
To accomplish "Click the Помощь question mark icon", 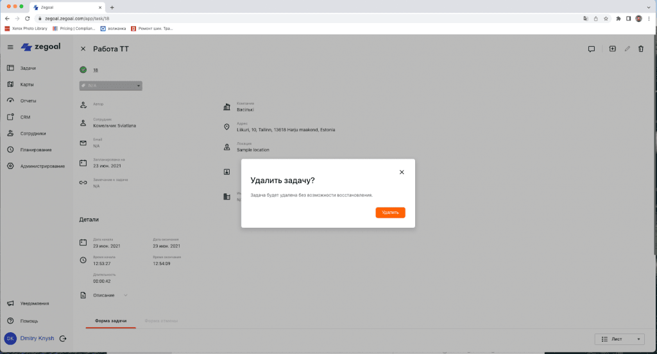I will 10,321.
